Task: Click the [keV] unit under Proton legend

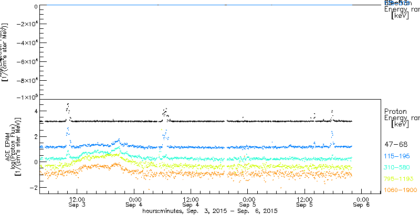Action: point(400,124)
